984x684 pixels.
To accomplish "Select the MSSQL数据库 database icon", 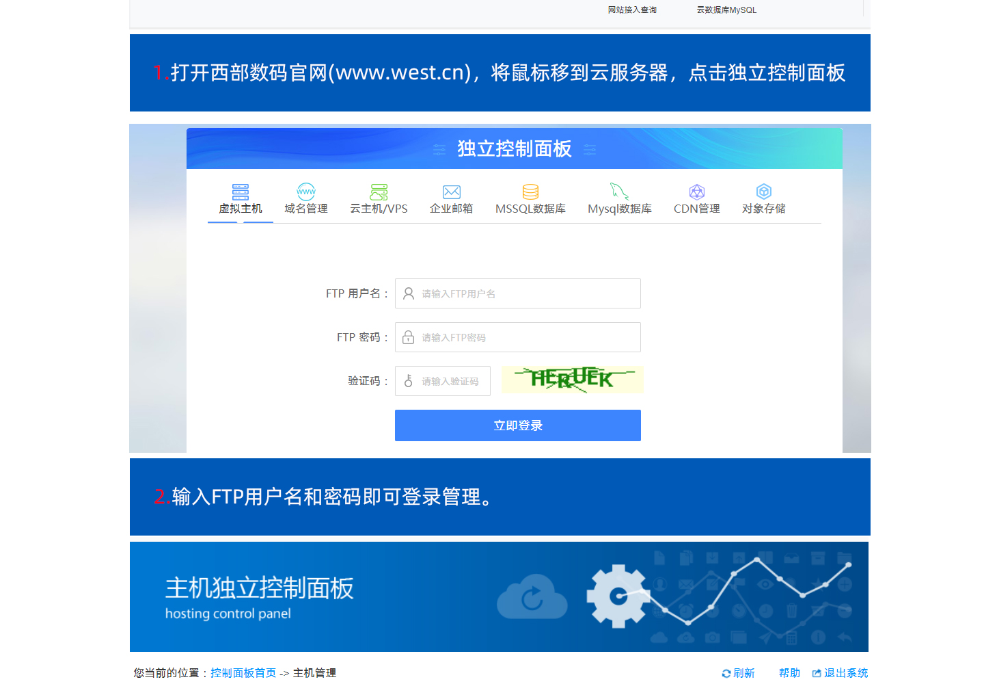I will [x=530, y=192].
